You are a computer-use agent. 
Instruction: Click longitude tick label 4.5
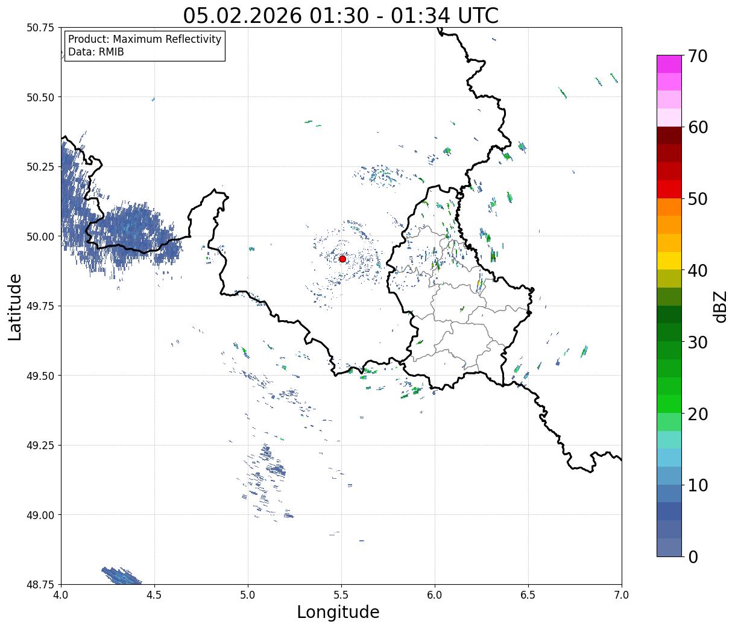(154, 595)
